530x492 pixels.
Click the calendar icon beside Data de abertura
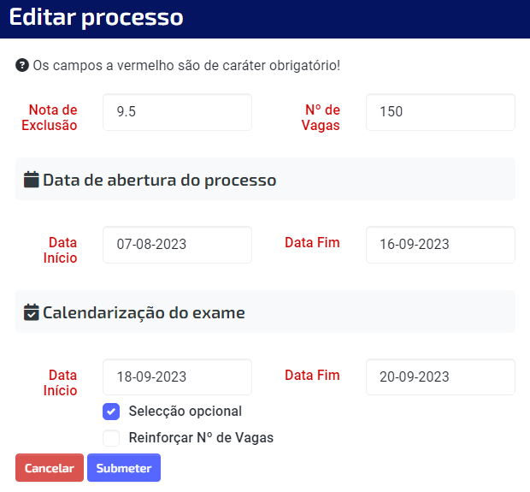[x=31, y=180]
